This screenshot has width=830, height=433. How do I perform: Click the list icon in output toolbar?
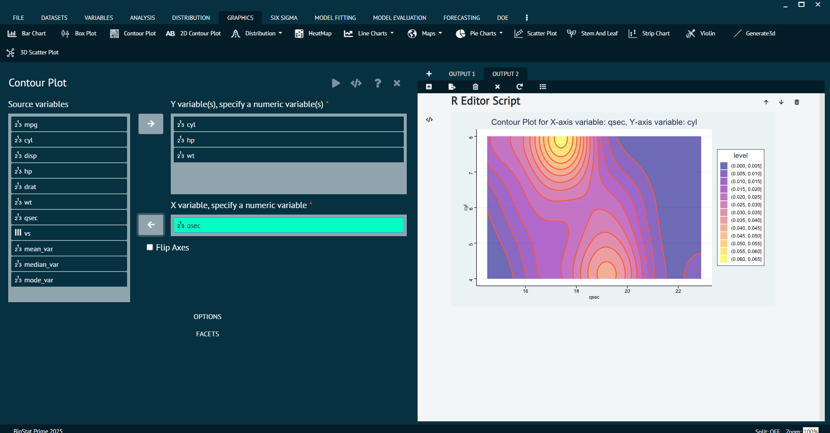tap(543, 87)
